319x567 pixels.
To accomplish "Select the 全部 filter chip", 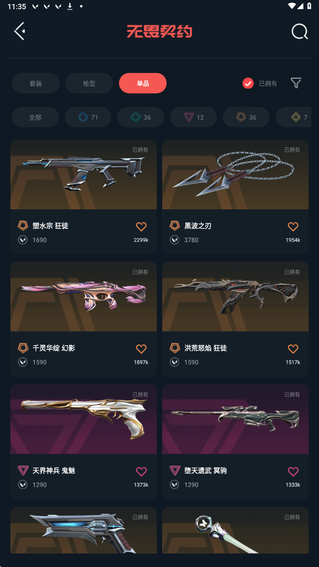I will point(35,117).
